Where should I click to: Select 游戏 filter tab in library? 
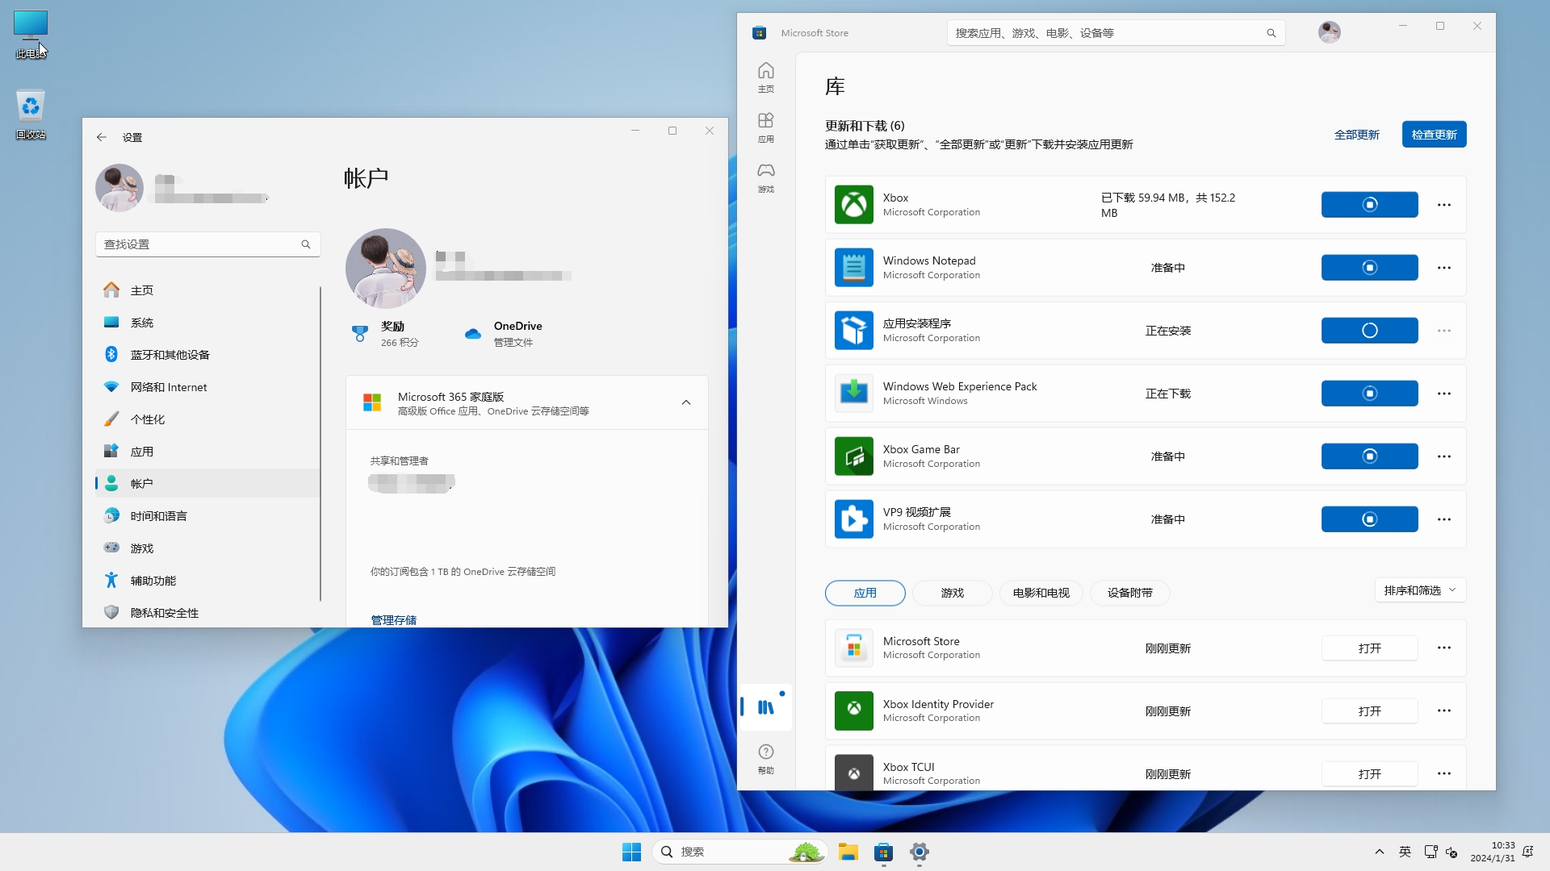952,593
